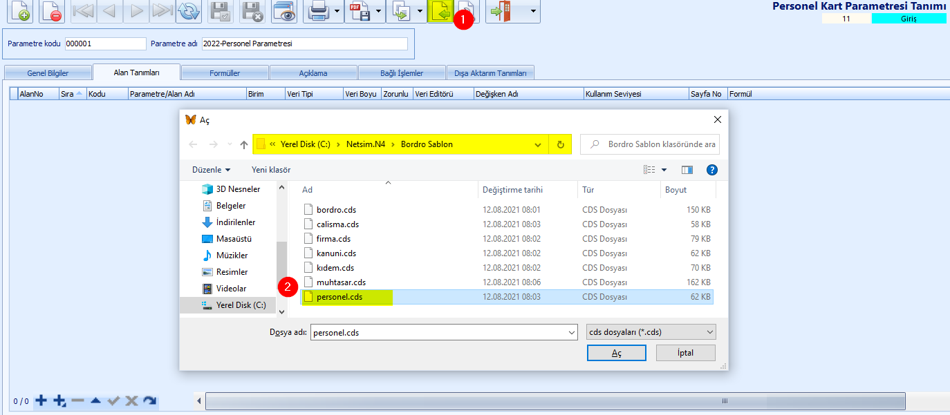This screenshot has width=950, height=415.
Task: Click the delete record icon with red minus
Action: tap(51, 11)
